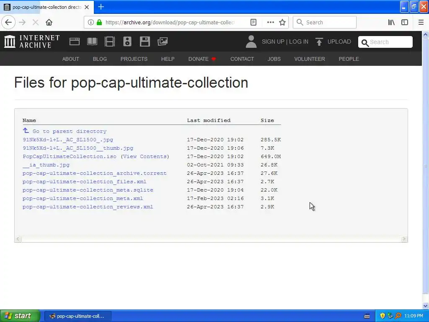Open the Video film strip icon

(110, 42)
